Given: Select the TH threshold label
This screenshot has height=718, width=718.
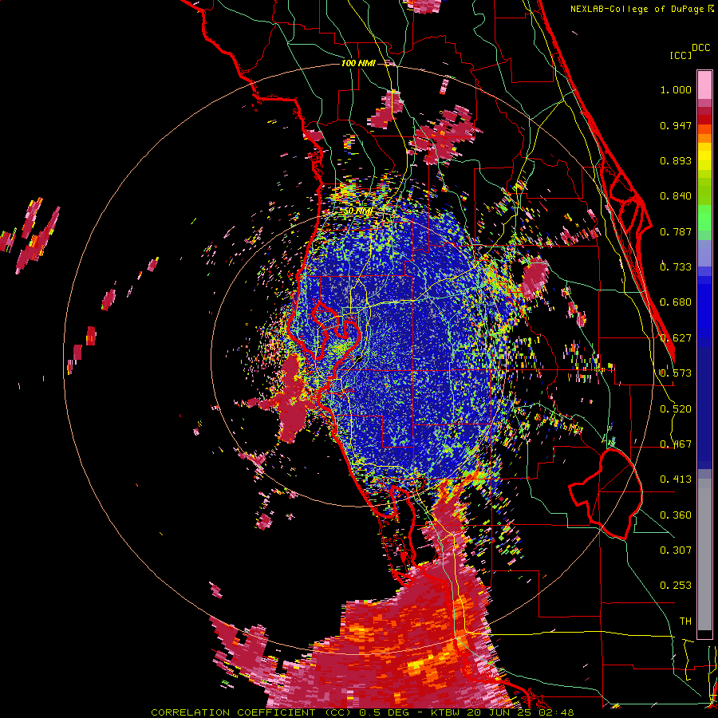Looking at the screenshot, I should coord(685,621).
